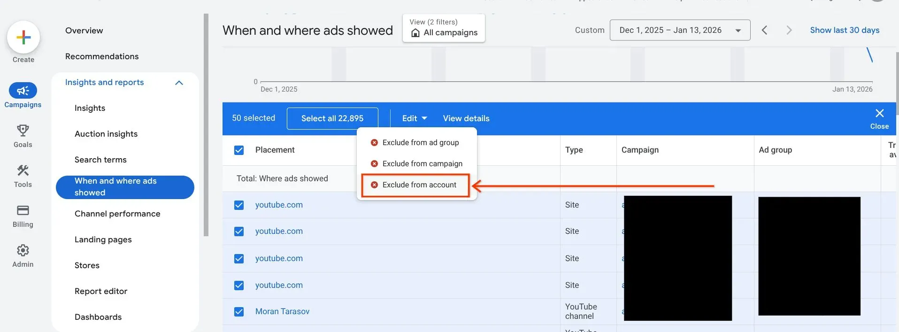Choose Exclude from ad group
899x332 pixels.
pos(417,142)
